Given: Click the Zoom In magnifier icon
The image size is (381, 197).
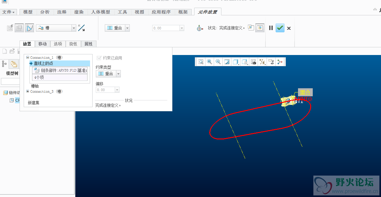Looking at the screenshot, I should click(x=210, y=62).
